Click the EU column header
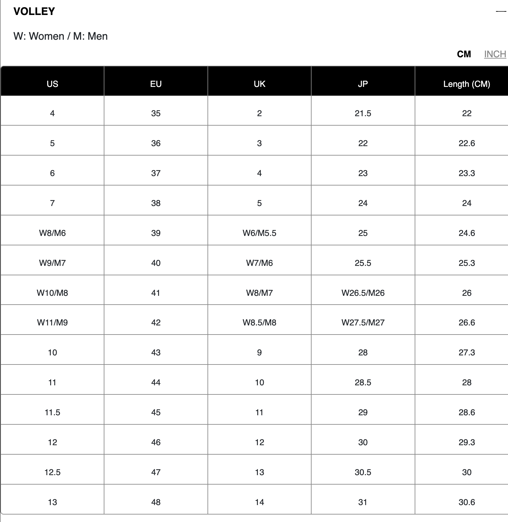 point(156,84)
